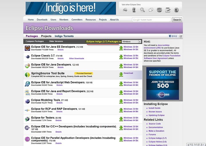Click the Eclipse for Testers checkmark icon
The height and width of the screenshot is (146, 206).
coord(27,119)
